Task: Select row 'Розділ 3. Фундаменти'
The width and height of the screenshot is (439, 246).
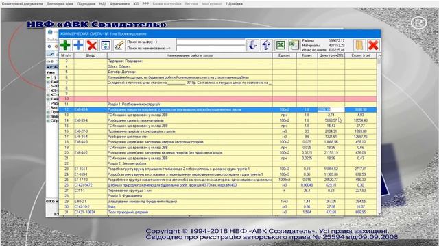Action: tap(217, 196)
